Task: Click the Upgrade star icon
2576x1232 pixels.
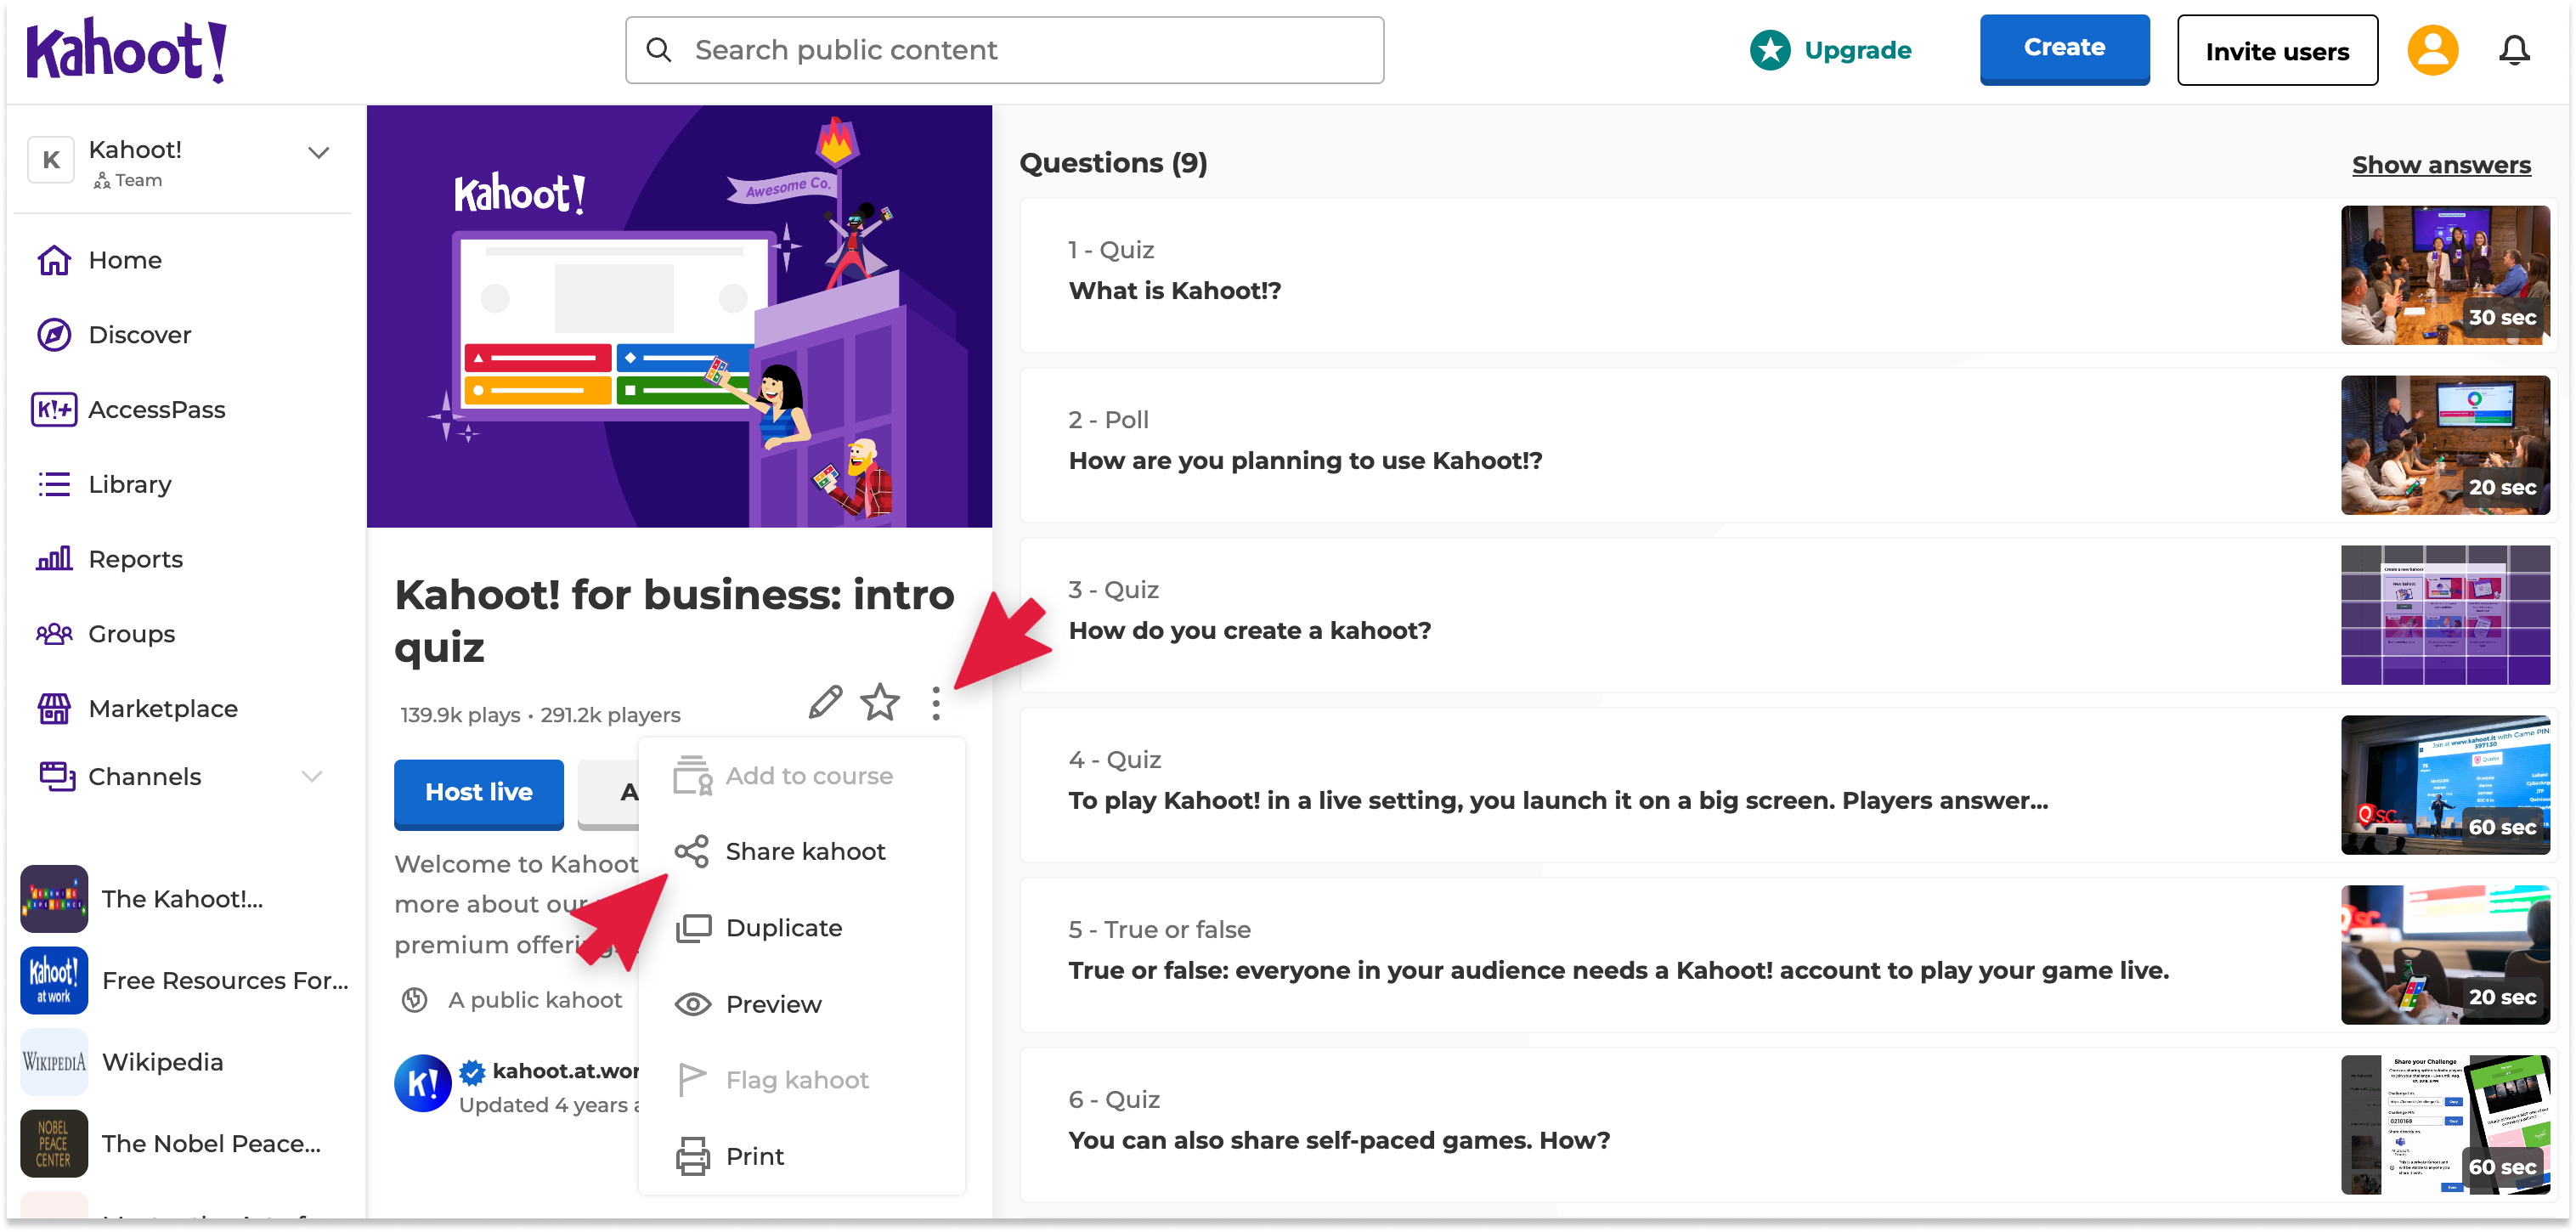Action: tap(1770, 50)
